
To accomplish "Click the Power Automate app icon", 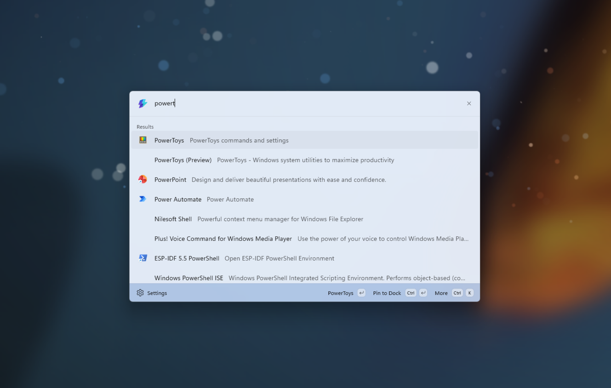I will click(143, 199).
